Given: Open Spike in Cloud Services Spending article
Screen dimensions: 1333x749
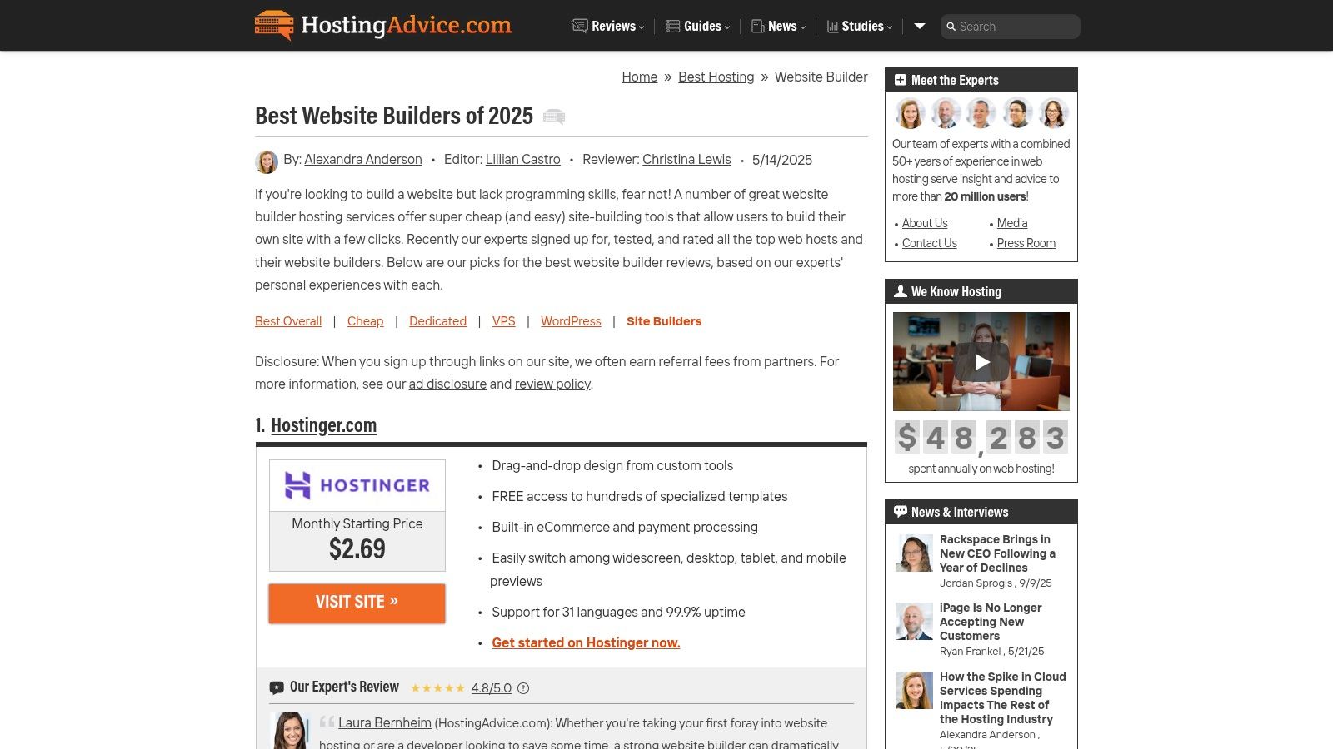Looking at the screenshot, I should 1003,697.
